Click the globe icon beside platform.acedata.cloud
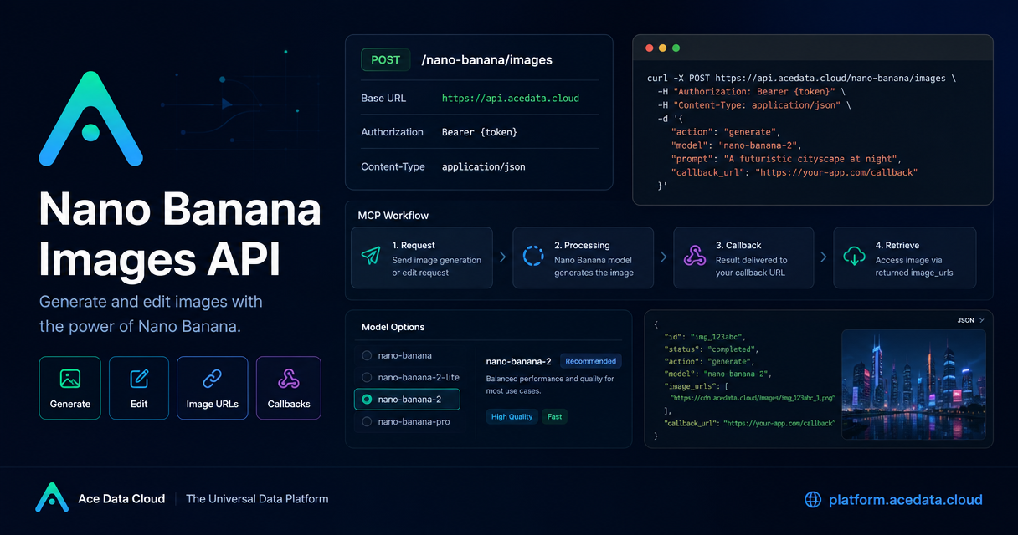This screenshot has width=1018, height=535. pyautogui.click(x=813, y=500)
